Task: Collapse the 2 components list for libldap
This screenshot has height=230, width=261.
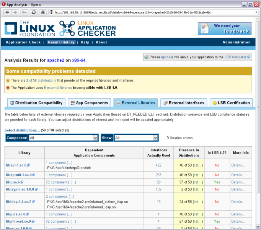Action: pos(60,197)
